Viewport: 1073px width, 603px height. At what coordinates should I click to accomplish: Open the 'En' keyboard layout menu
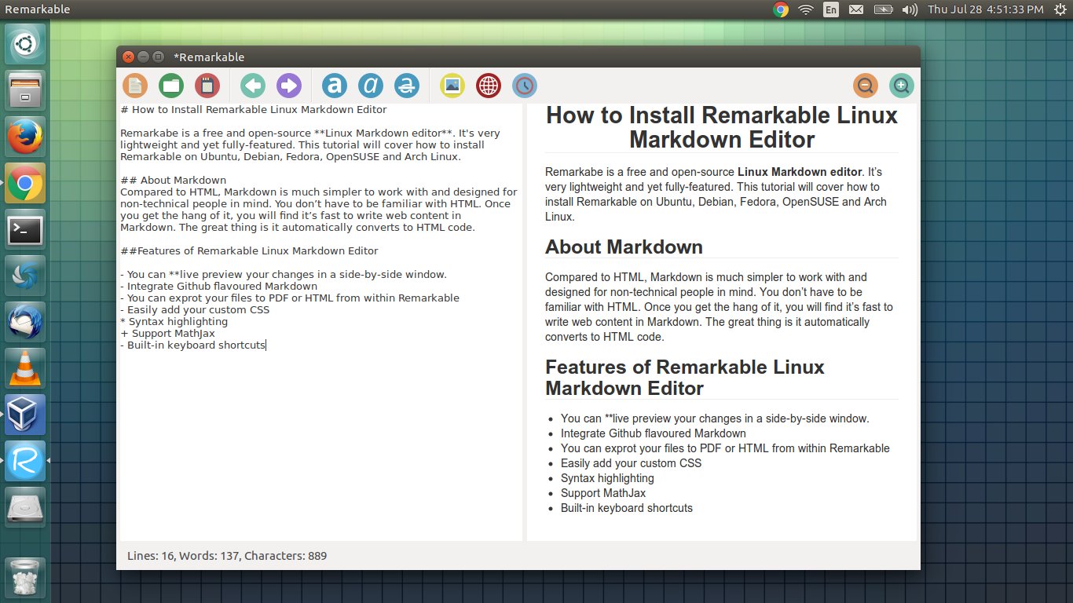(830, 9)
